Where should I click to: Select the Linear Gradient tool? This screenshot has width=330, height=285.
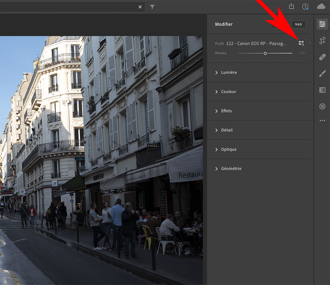pyautogui.click(x=322, y=90)
